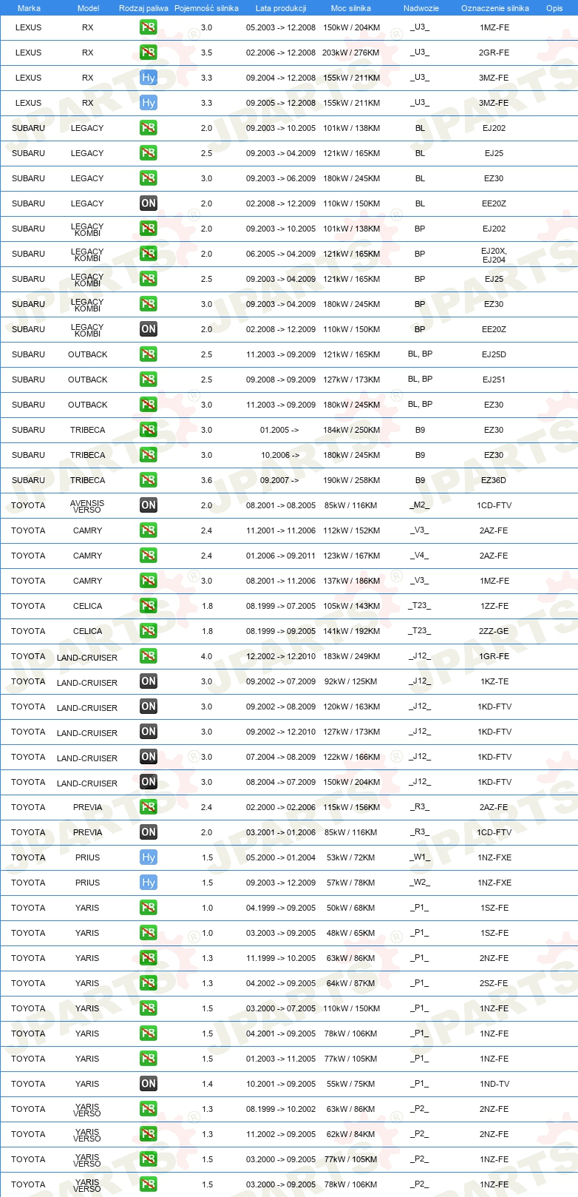
Task: Click the petrol icon in the TRIBECA 184kW row
Action: 149,430
